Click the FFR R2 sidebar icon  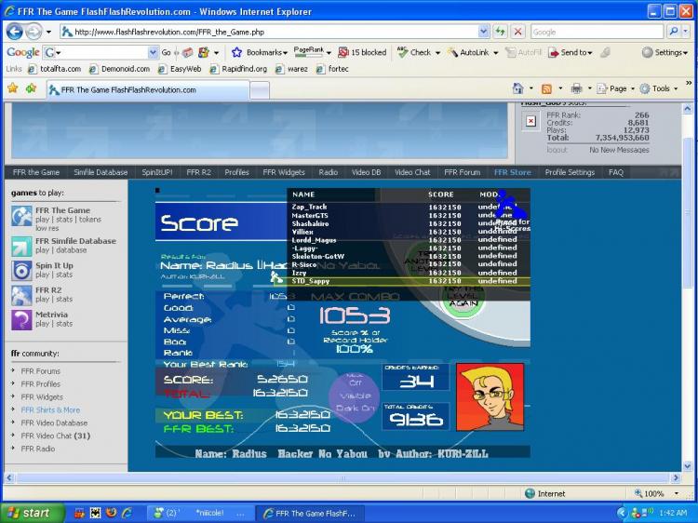pos(21,295)
